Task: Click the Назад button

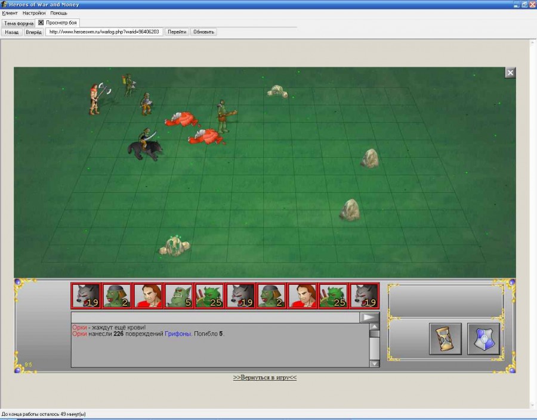Action: click(12, 32)
